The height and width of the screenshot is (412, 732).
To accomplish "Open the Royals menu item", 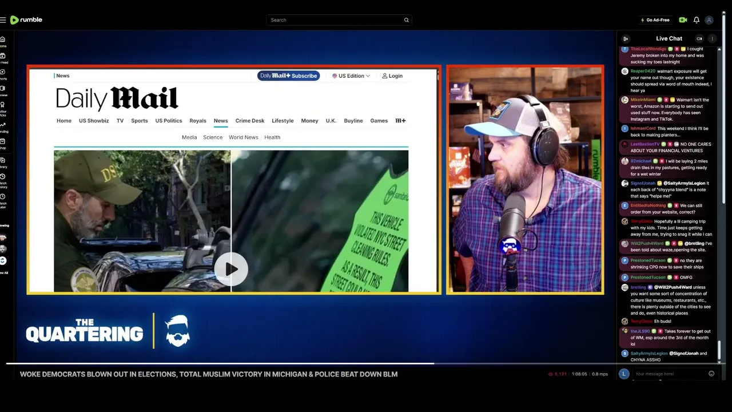I will [198, 121].
